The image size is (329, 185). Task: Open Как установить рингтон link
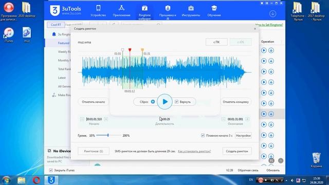[x=194, y=151]
